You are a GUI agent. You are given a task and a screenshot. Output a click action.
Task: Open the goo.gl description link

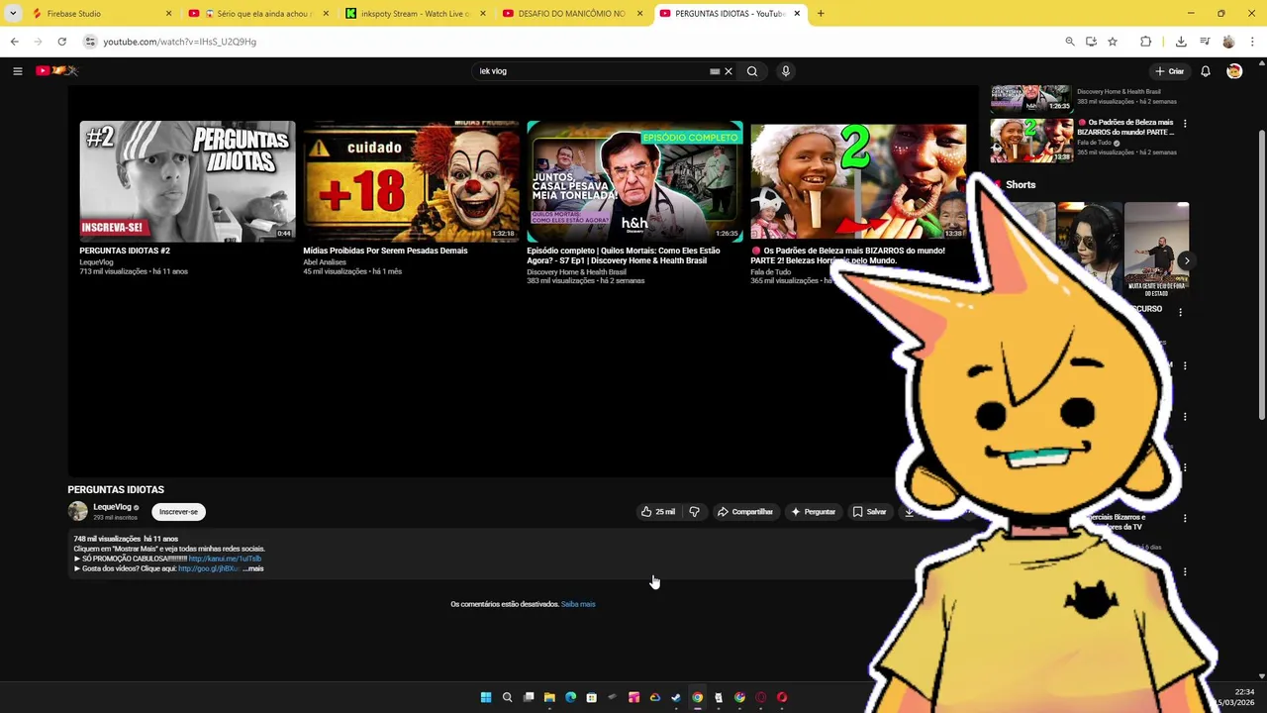click(x=209, y=568)
